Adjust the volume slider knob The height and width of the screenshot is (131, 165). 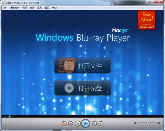[147, 123]
